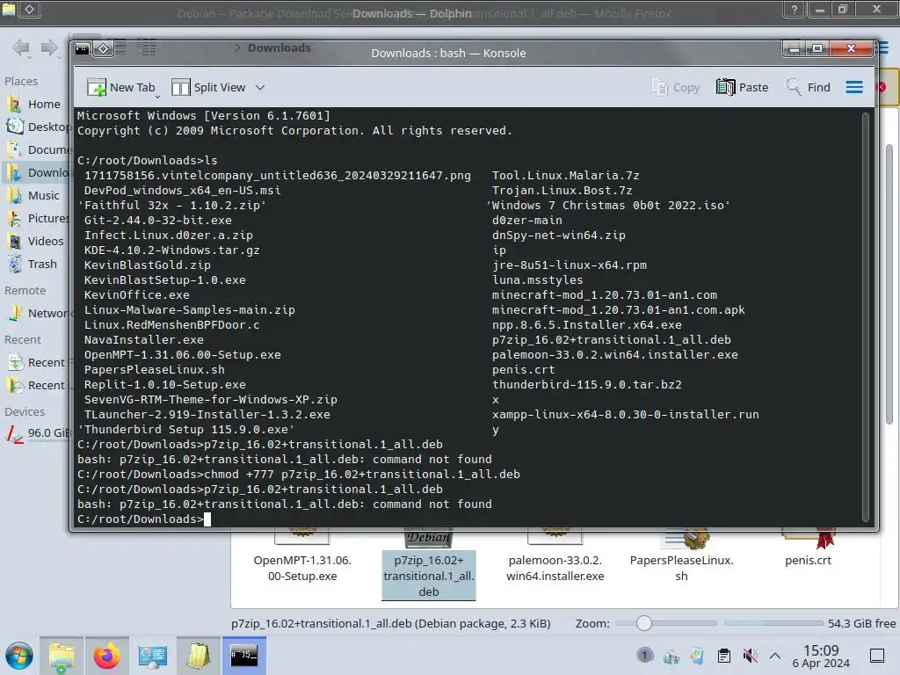This screenshot has height=675, width=900.
Task: Open the Dolphin window folder menu icon
Action: (x=9, y=9)
